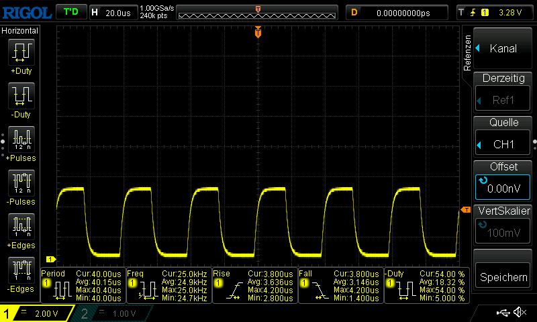Click 'Avg:3.636us' rise time value
Image resolution: width=537 pixels, height=322 pixels.
click(x=271, y=282)
